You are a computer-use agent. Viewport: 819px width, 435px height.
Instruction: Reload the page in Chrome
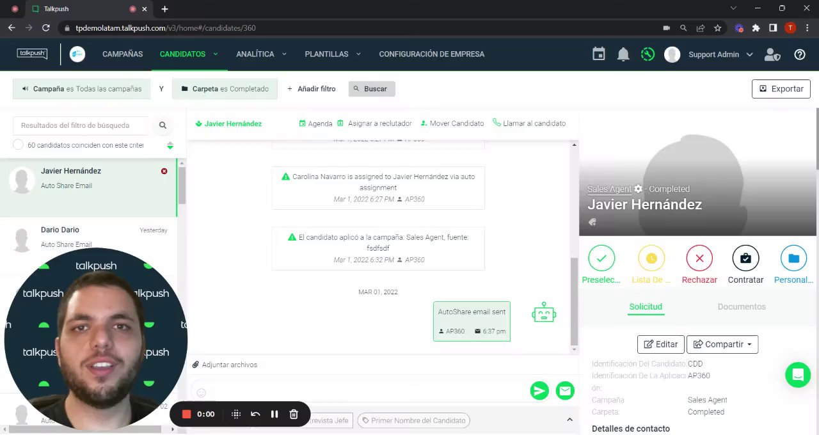pos(45,28)
